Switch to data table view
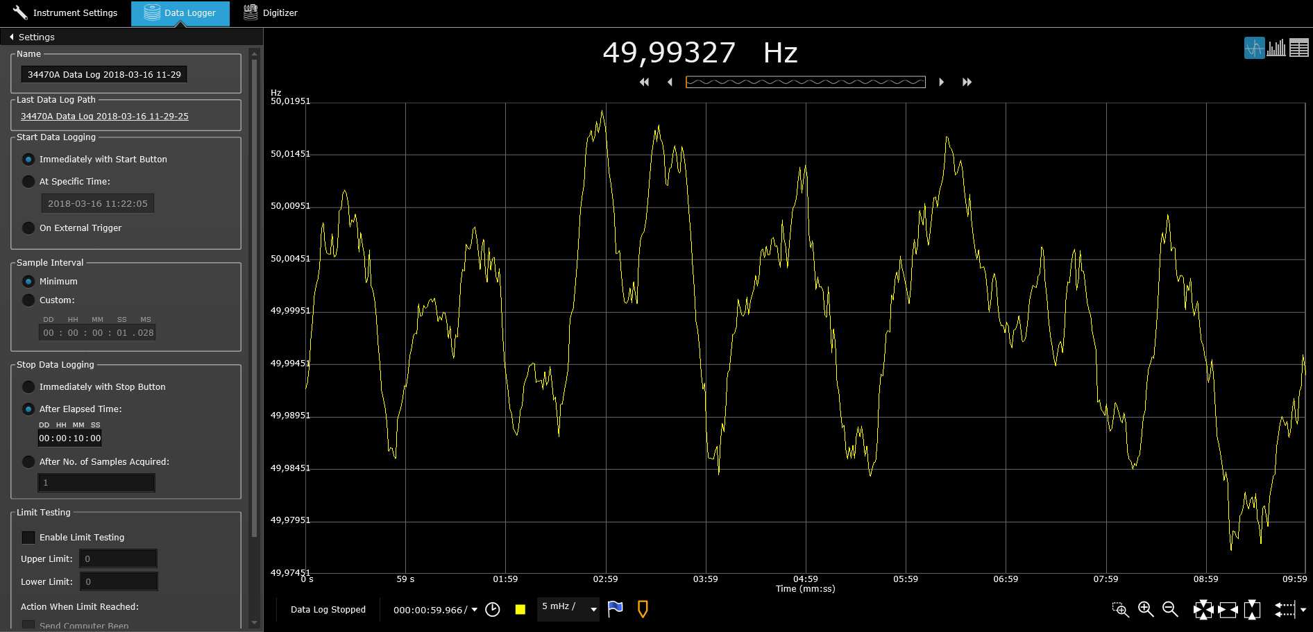This screenshot has width=1313, height=632. 1299,48
